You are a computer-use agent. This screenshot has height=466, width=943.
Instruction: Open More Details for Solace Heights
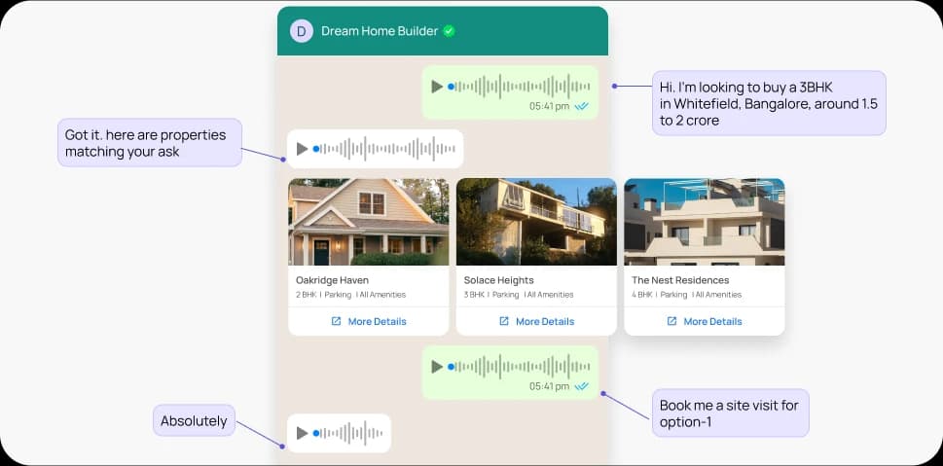click(544, 322)
